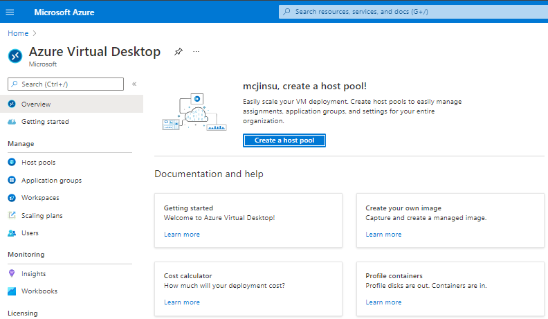Screen dimensions: 548x319
Task: Collapse the sidebar with double chevron
Action: click(x=134, y=84)
